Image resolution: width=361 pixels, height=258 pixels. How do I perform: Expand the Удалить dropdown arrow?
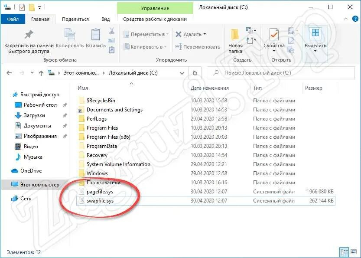click(205, 34)
